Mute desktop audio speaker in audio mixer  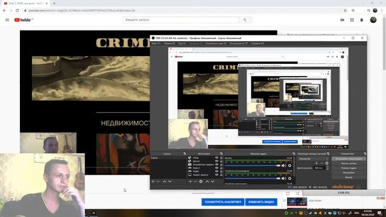click(x=284, y=178)
